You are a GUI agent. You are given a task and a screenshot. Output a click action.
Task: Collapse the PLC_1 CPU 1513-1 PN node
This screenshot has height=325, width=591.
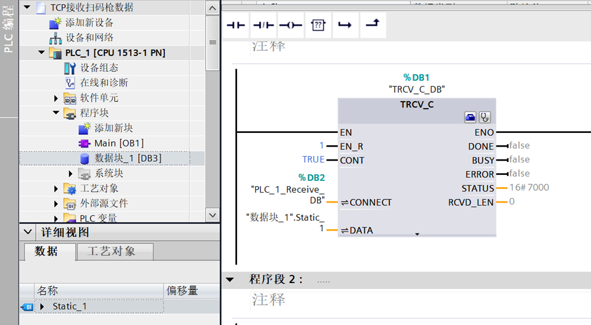pyautogui.click(x=41, y=53)
